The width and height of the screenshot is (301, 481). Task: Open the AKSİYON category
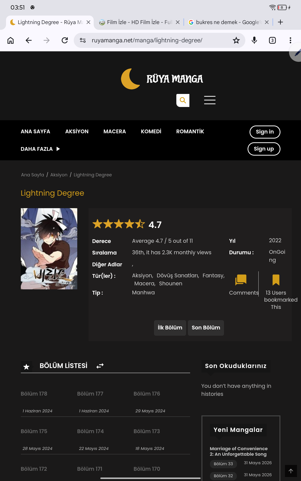(x=77, y=132)
